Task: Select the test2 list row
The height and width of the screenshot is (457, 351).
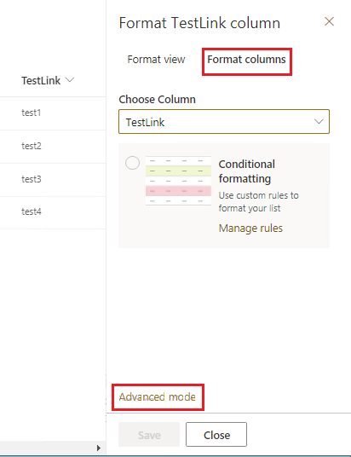Action: click(x=53, y=147)
